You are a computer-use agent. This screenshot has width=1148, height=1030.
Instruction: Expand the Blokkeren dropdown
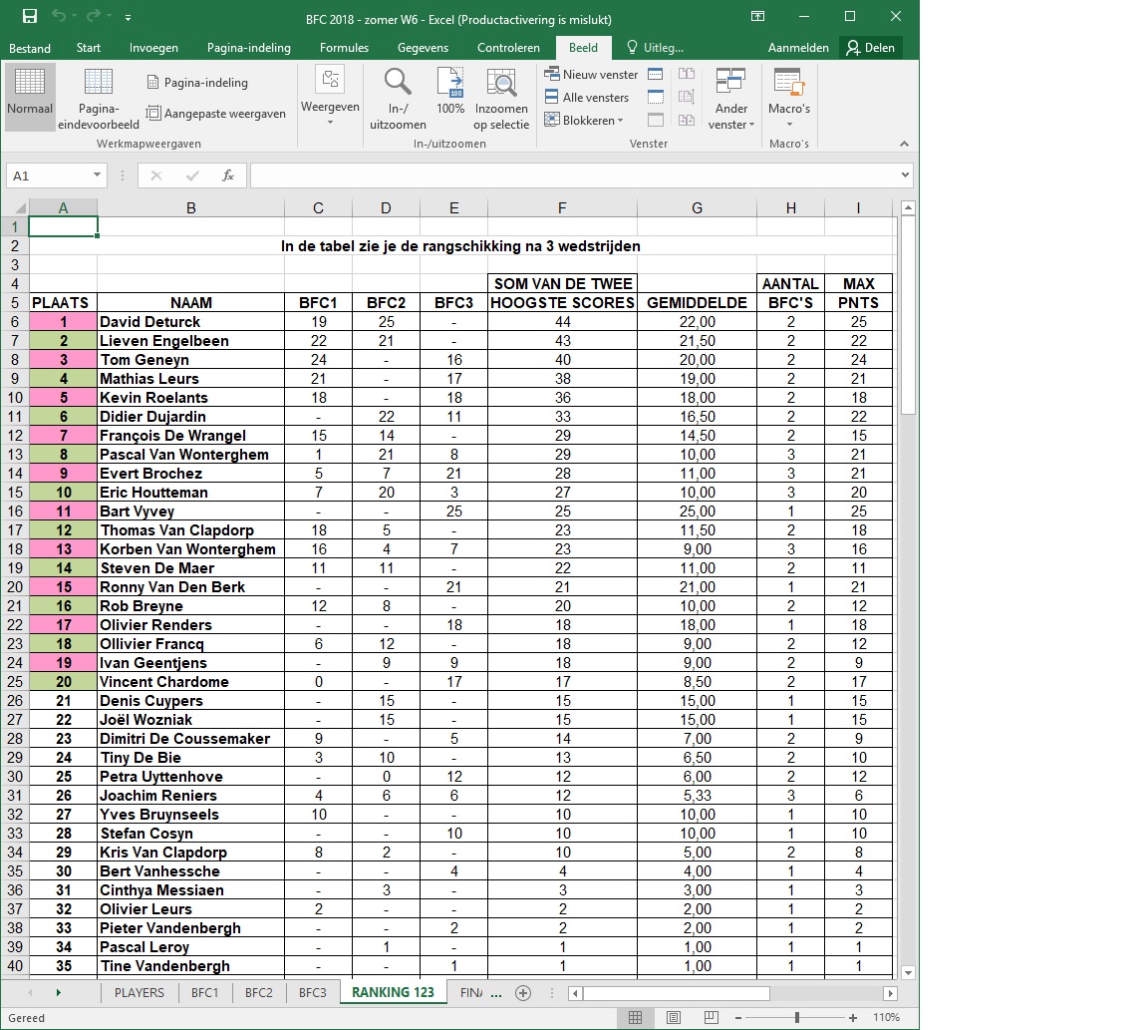[584, 121]
